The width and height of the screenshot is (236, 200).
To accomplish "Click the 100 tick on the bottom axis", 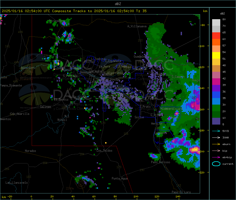I will pyautogui.click(x=136, y=196).
